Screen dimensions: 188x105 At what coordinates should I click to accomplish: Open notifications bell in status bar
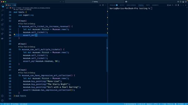pos(186,104)
